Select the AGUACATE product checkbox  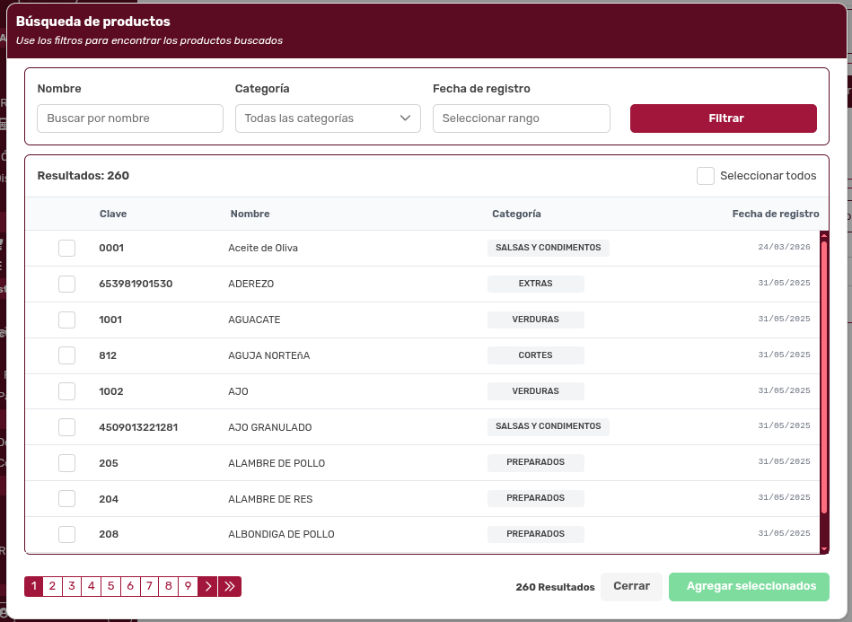(x=66, y=320)
